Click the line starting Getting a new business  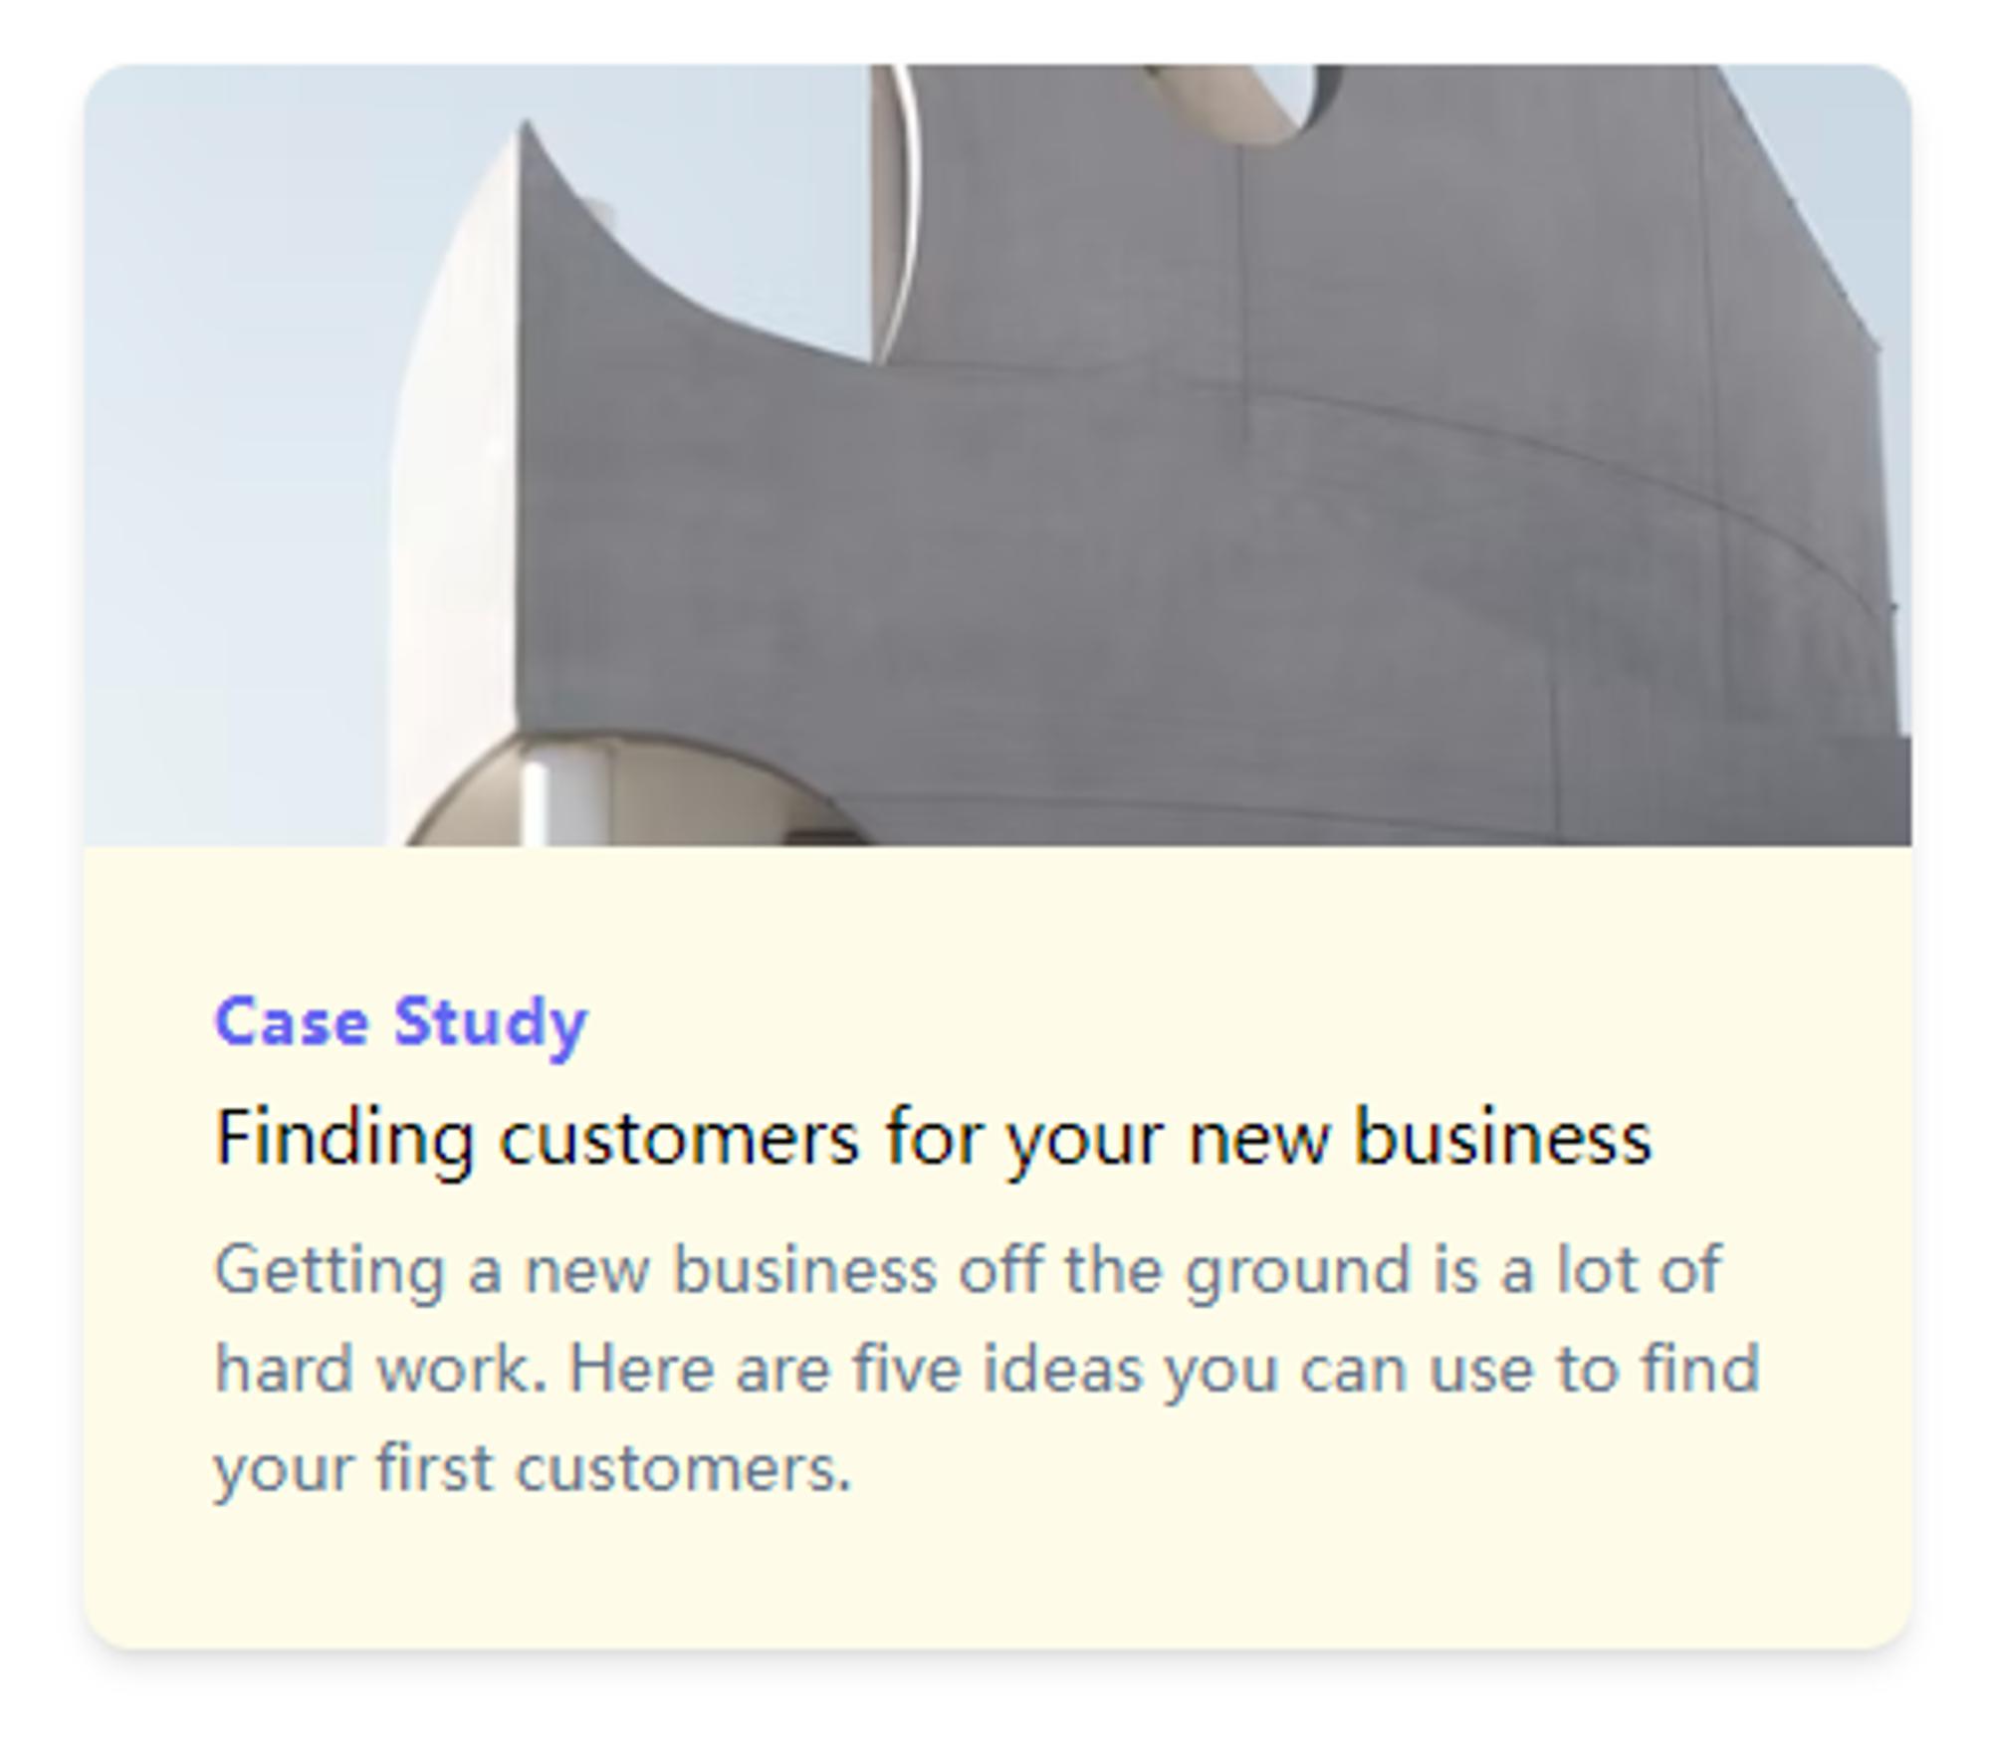point(968,1271)
